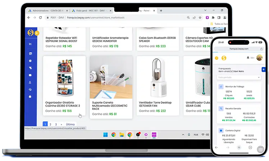Open a new tab with the plus button
Screen dimensions: 269x161
pyautogui.click(x=161, y=11)
